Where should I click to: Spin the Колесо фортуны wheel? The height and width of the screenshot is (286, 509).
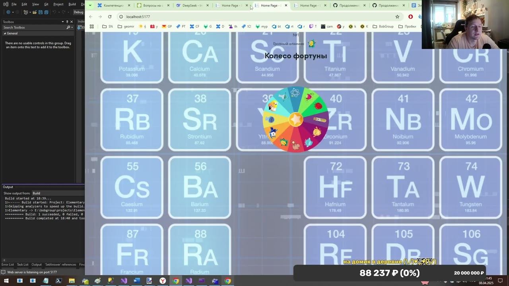tap(295, 119)
